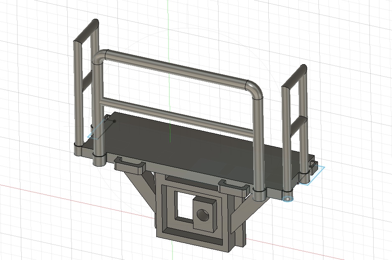Select the lower horizontal rail of center handrail

177,117
